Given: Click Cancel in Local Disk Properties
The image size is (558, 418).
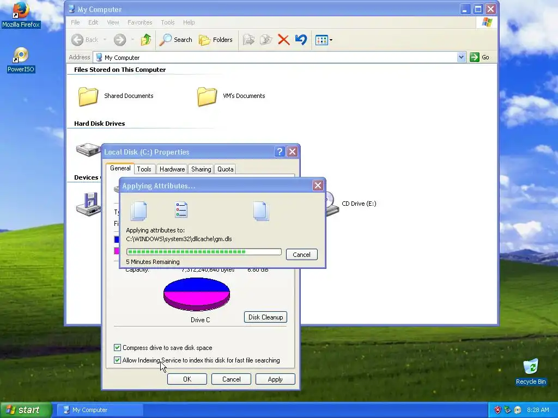Looking at the screenshot, I should pos(231,379).
